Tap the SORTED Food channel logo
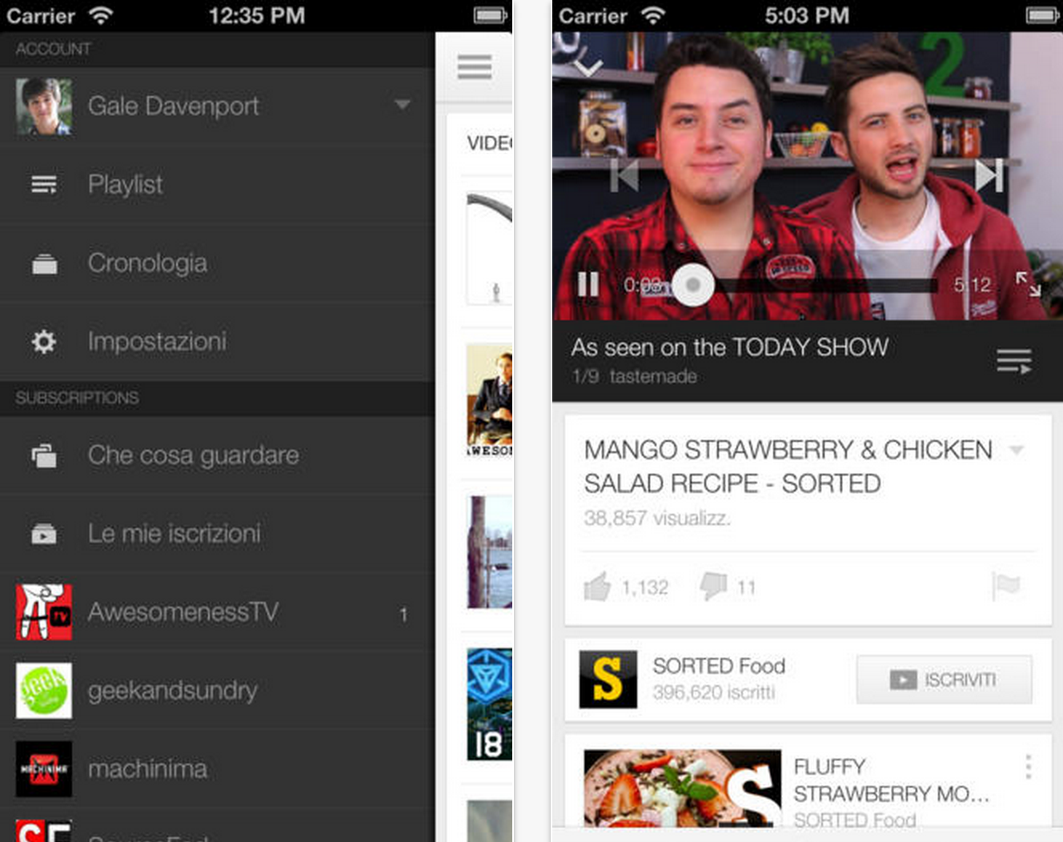The width and height of the screenshot is (1063, 842). tap(608, 680)
